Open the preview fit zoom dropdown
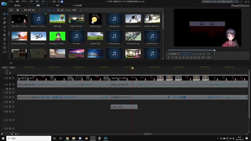 tap(211, 54)
